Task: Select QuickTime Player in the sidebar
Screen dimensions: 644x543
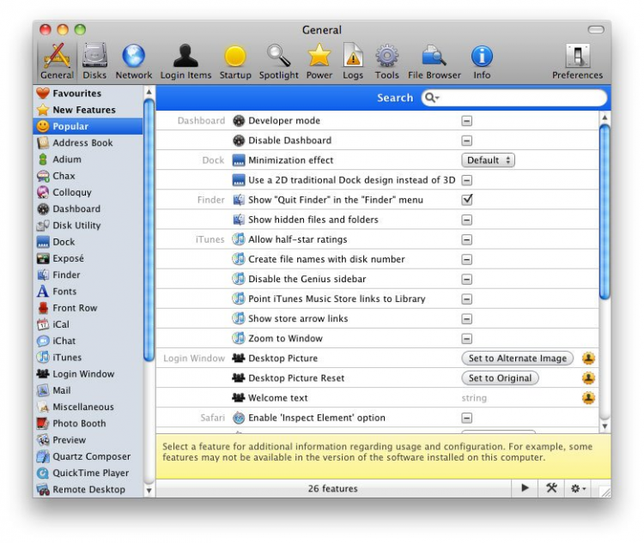Action: pos(88,473)
